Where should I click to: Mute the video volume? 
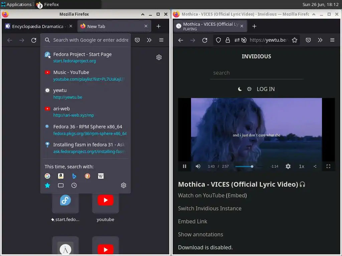(198, 166)
